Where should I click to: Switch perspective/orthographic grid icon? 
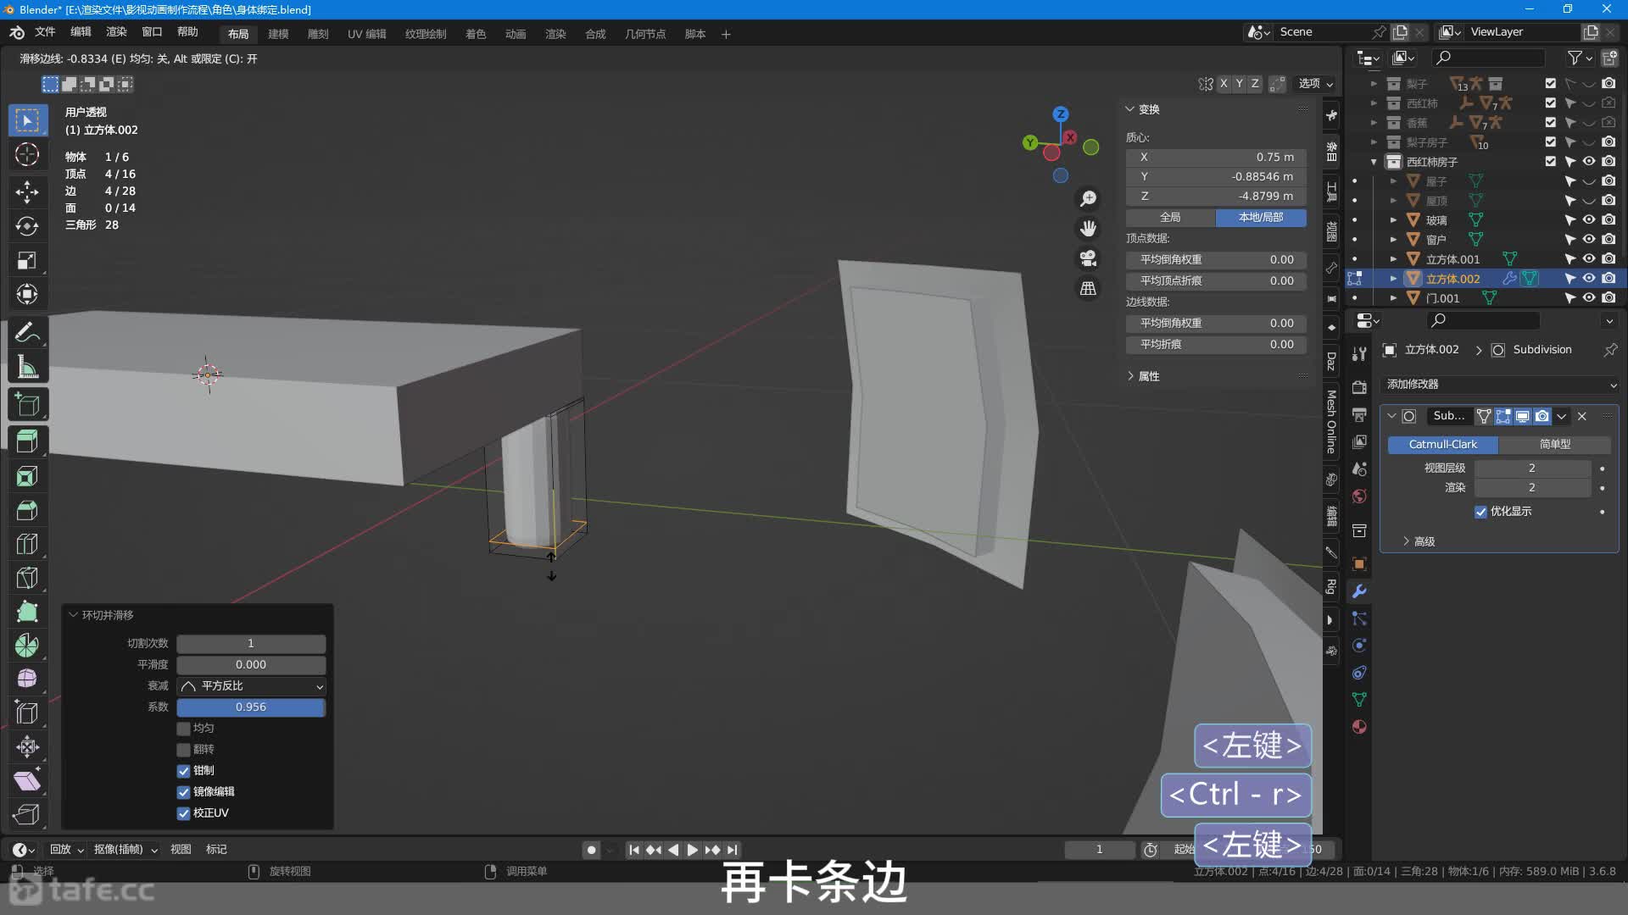pos(1088,288)
